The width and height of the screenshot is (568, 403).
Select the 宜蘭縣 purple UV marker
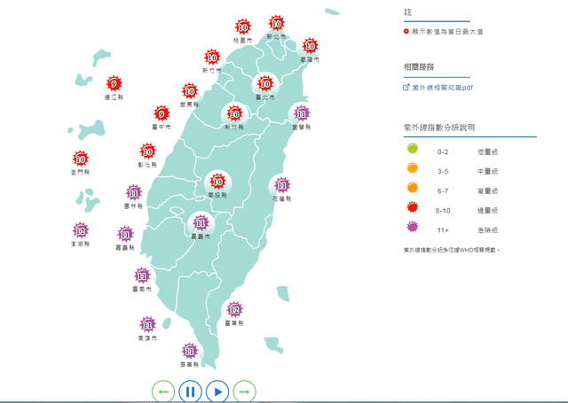click(302, 113)
